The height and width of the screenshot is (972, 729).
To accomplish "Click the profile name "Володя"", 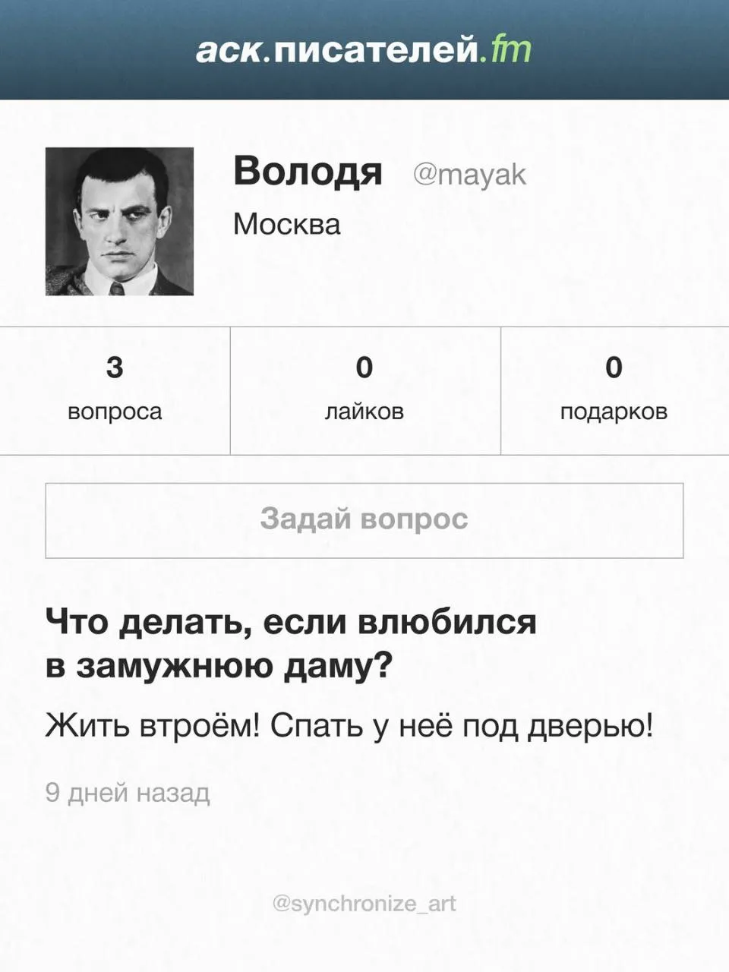I will [308, 171].
